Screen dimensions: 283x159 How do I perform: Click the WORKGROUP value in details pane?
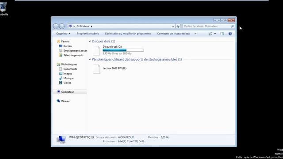click(x=126, y=137)
